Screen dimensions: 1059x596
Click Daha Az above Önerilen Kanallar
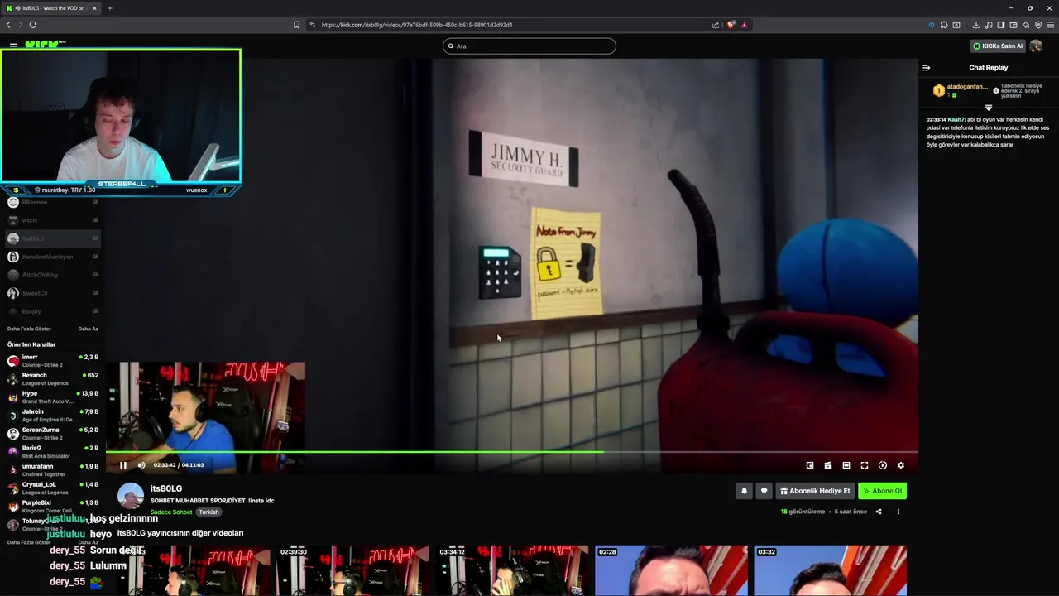pos(88,329)
